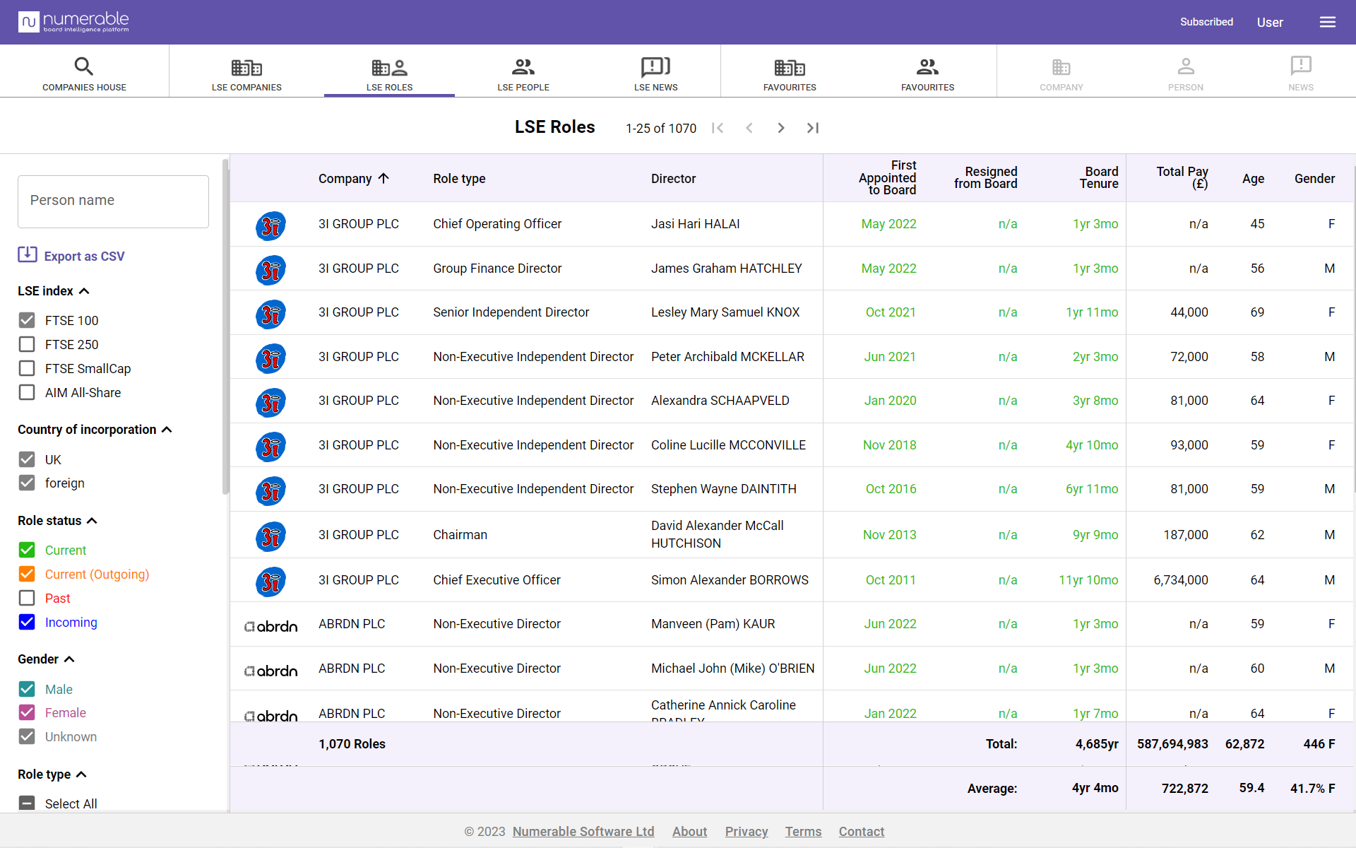Open director Simon Alexander BORROWS
The width and height of the screenshot is (1356, 848).
coord(730,580)
